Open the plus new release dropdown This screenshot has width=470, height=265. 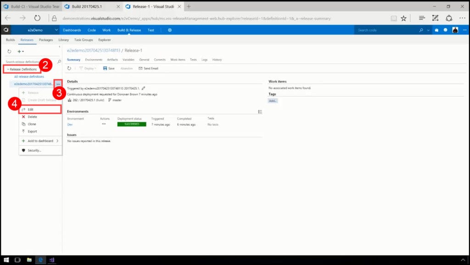click(20, 51)
